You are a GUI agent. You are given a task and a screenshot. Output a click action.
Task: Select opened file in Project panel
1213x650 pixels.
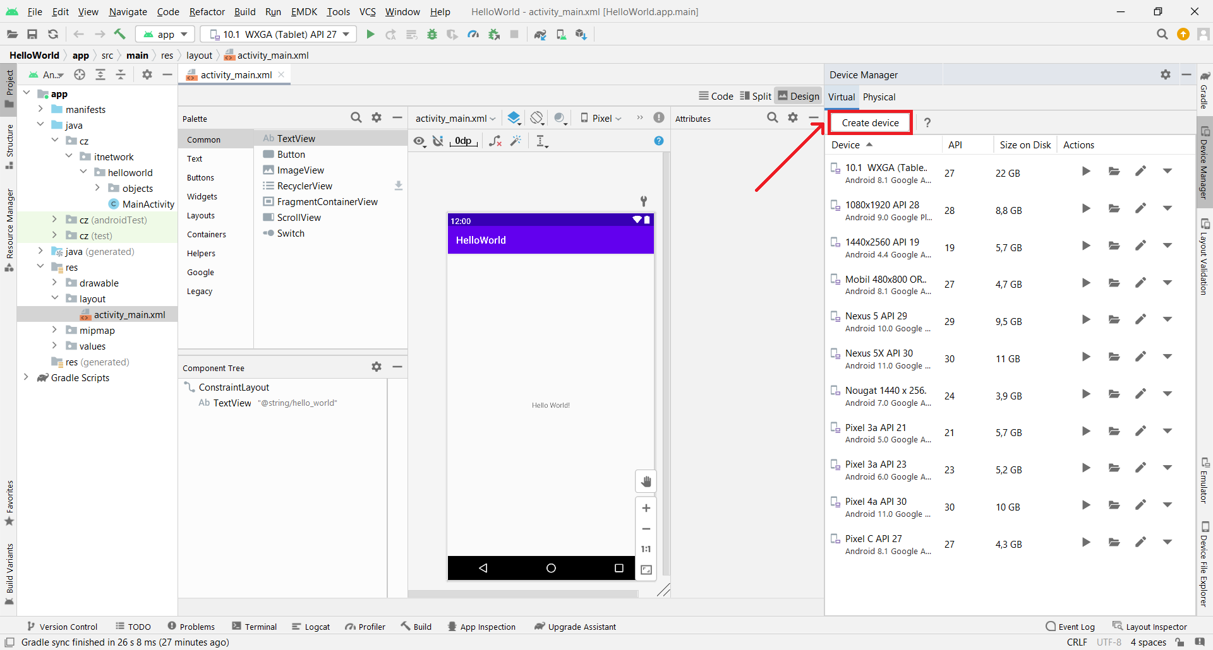80,74
